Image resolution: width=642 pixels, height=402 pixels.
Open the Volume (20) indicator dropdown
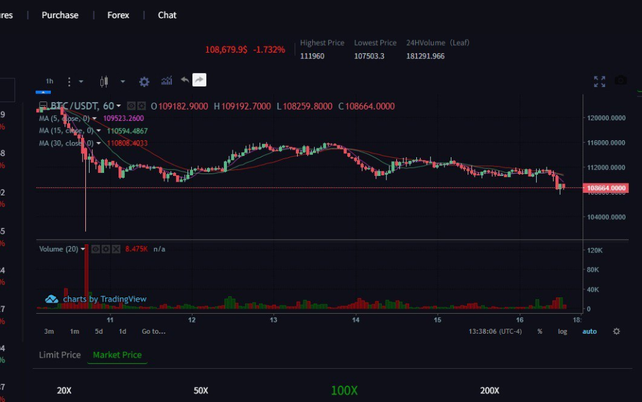[83, 249]
